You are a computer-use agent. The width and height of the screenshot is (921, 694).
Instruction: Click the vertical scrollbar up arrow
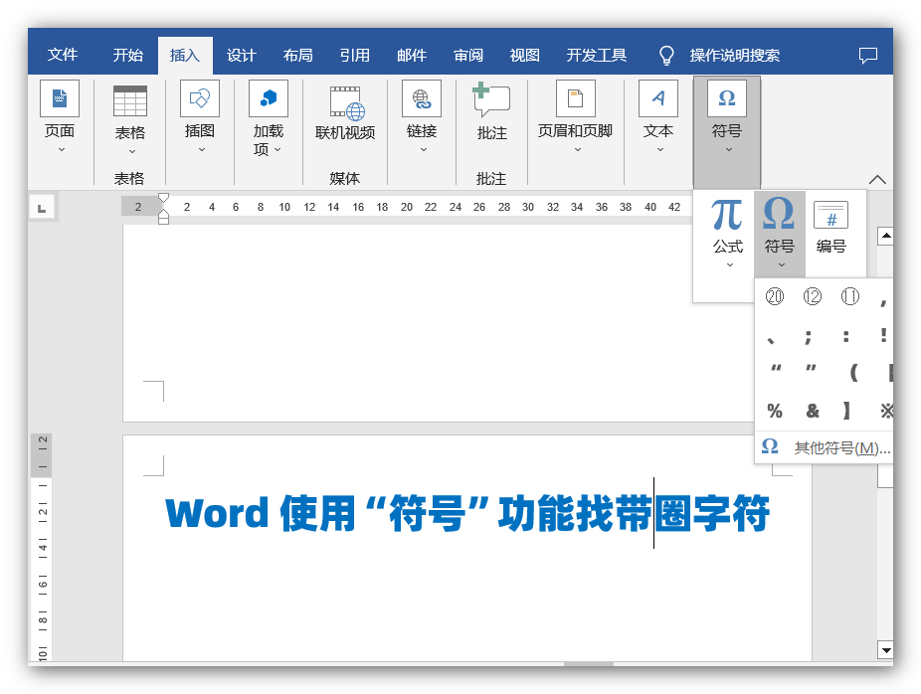pyautogui.click(x=886, y=236)
